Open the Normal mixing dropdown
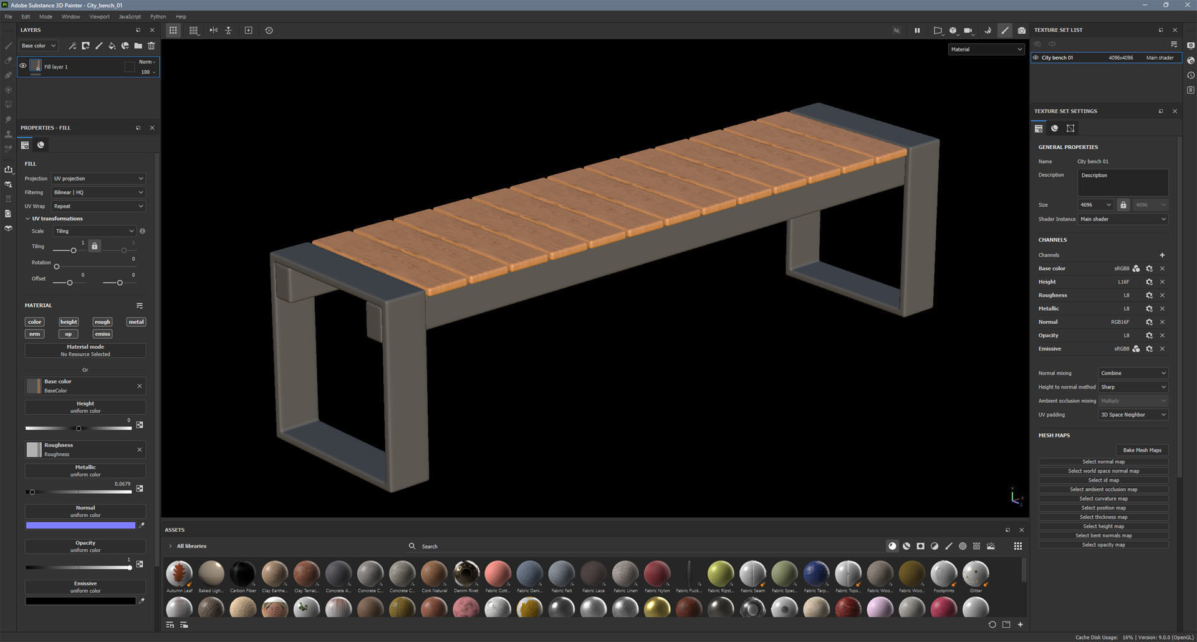The width and height of the screenshot is (1197, 642). tap(1133, 373)
